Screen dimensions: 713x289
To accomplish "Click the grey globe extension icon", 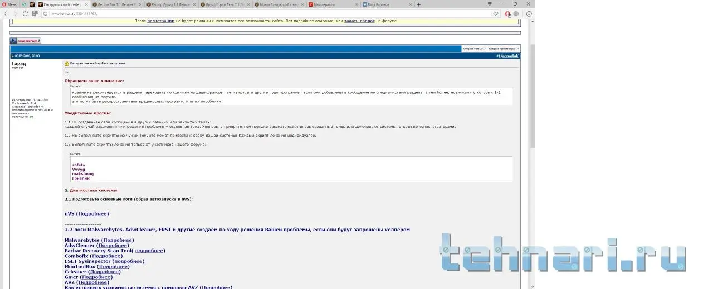I will (x=517, y=14).
